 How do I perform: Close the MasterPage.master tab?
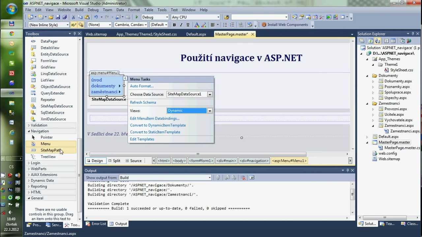tap(253, 34)
